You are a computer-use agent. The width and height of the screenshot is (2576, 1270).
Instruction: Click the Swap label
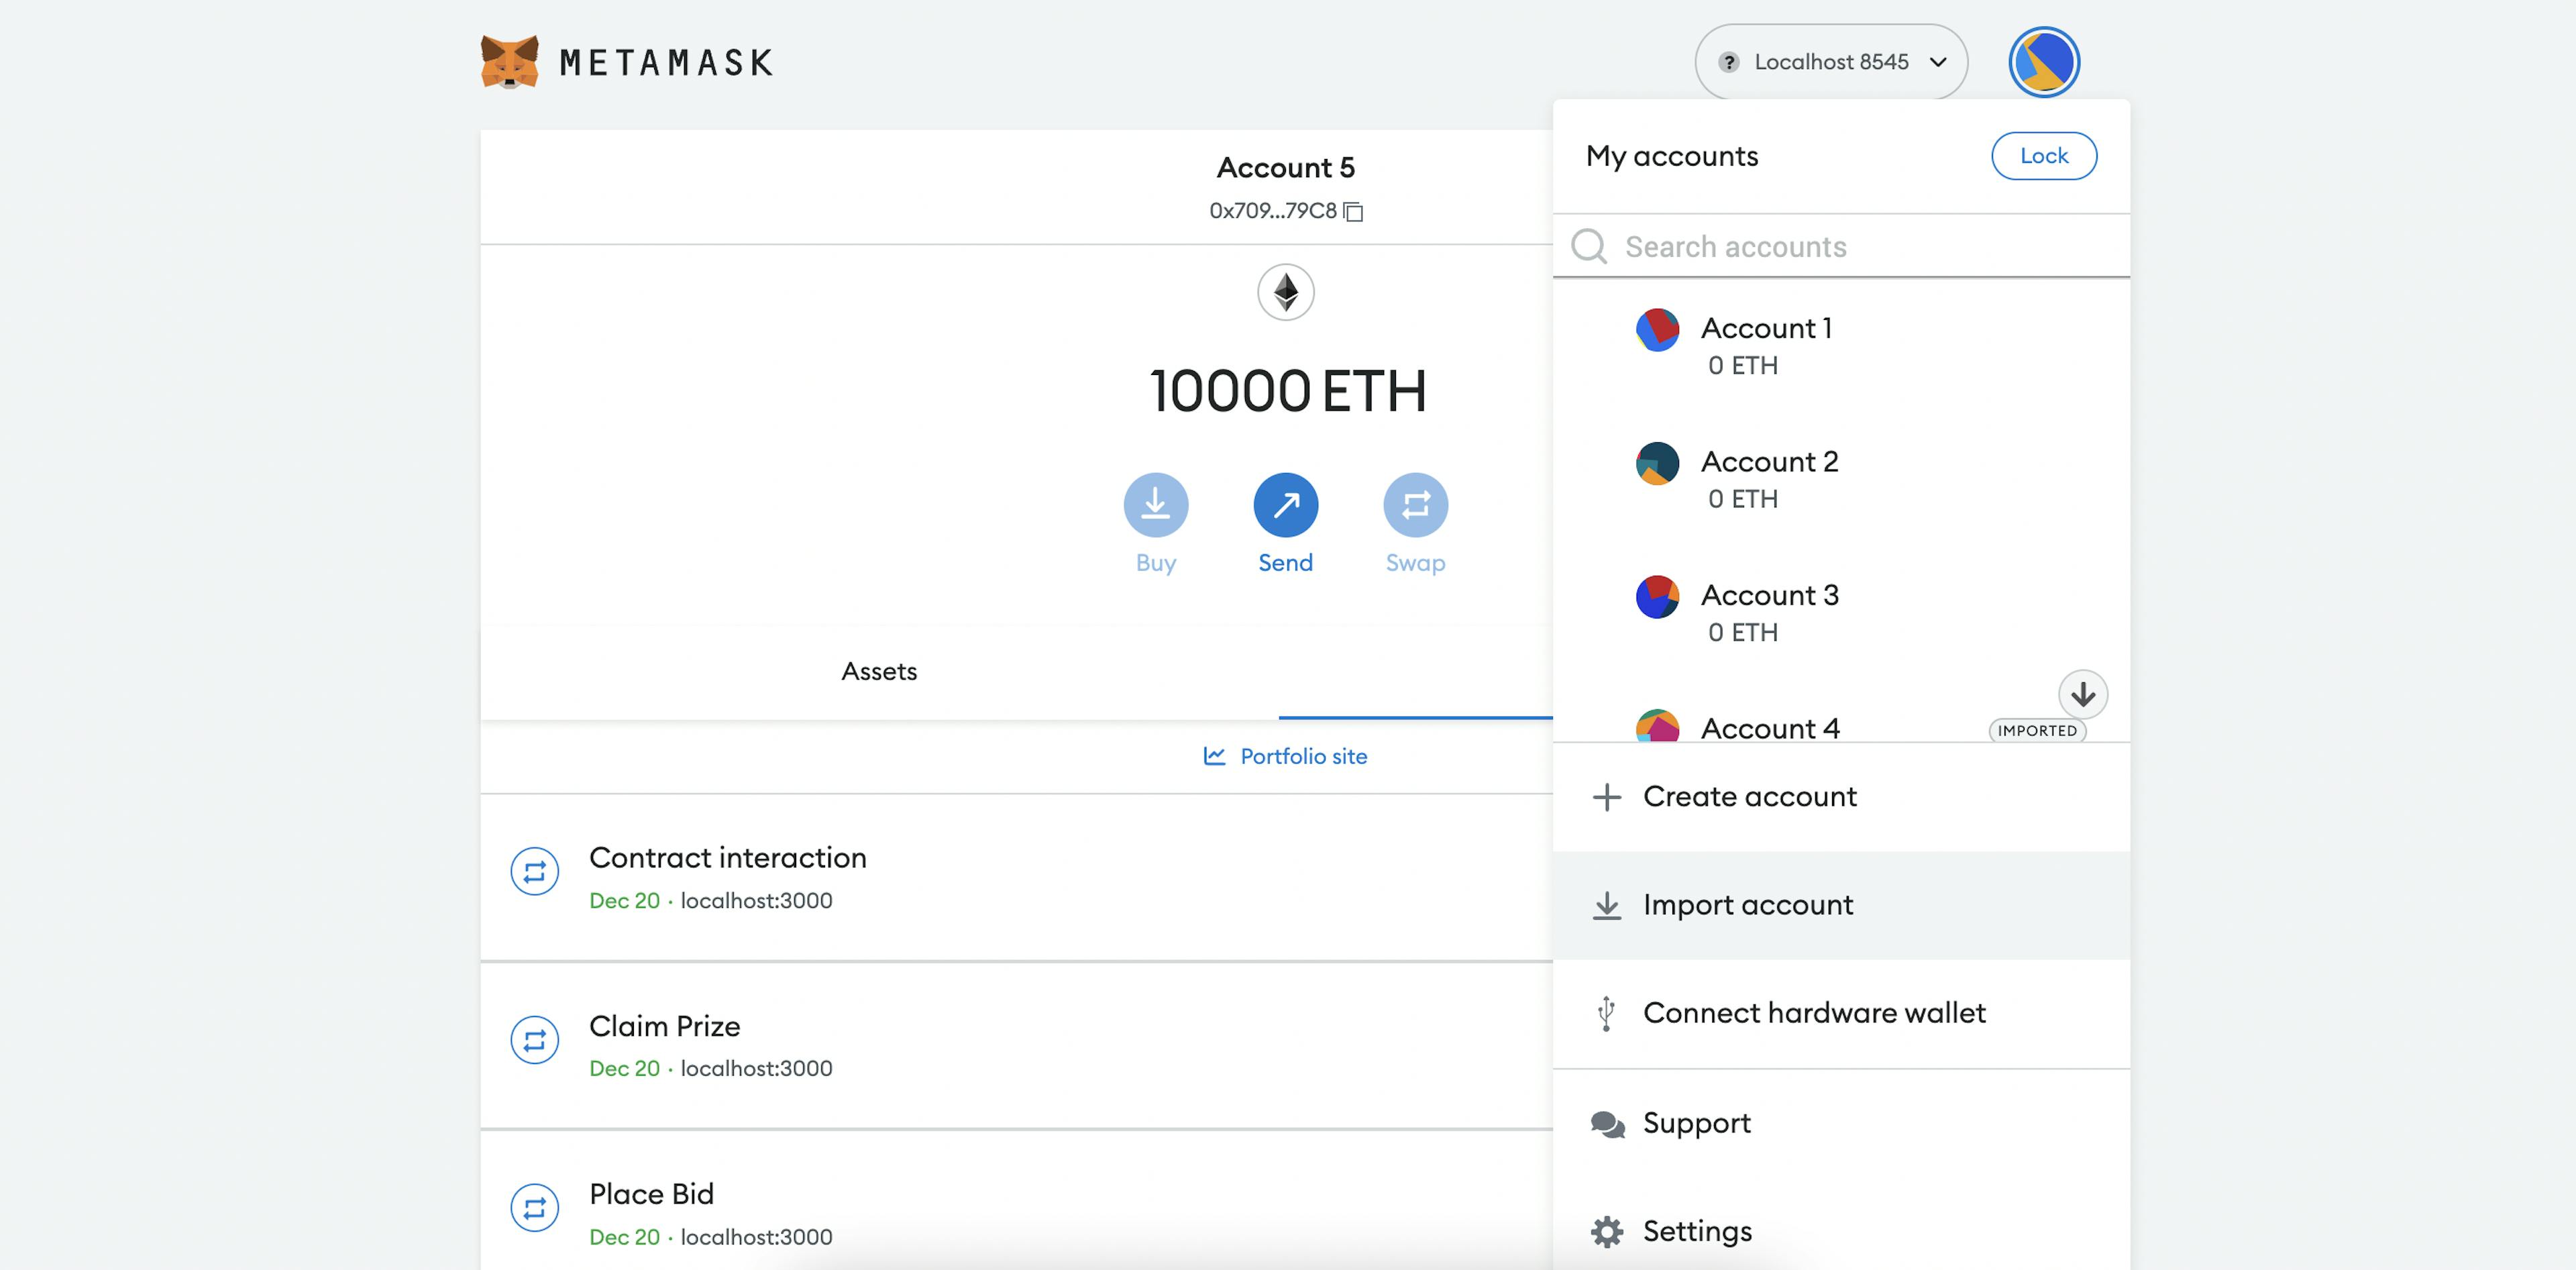[1415, 563]
